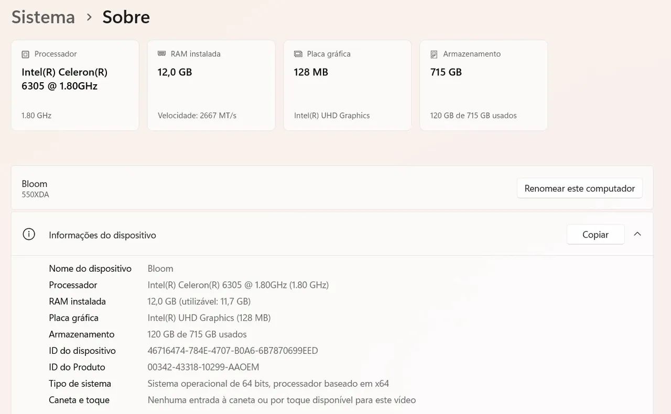Click the storage usage value in the device info list
The width and height of the screenshot is (671, 414).
(x=197, y=334)
